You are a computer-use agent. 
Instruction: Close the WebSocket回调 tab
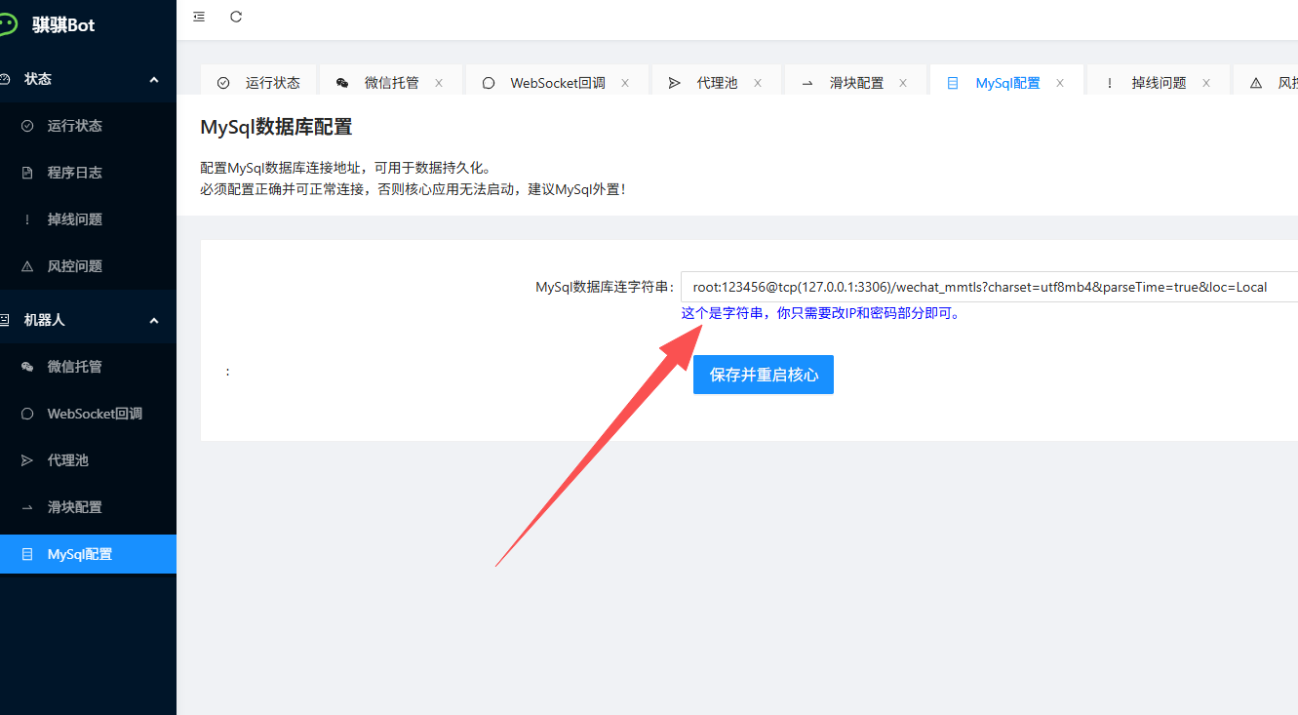click(x=625, y=83)
